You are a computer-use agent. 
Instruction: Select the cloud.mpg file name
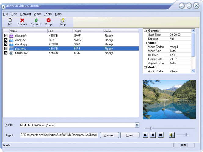(21, 44)
